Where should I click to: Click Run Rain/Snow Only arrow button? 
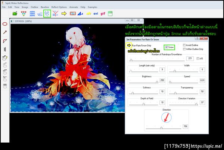(129, 45)
